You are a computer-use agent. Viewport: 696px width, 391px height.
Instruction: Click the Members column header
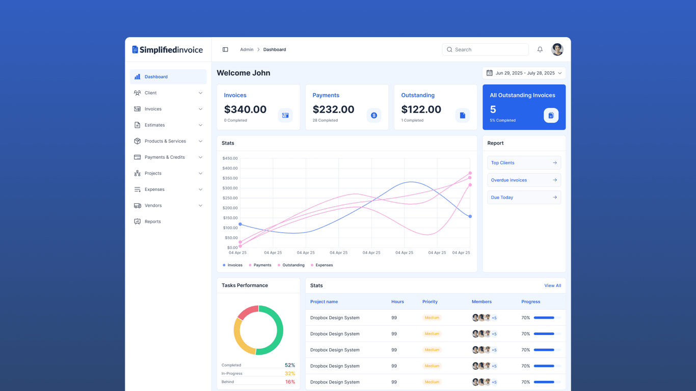point(481,302)
